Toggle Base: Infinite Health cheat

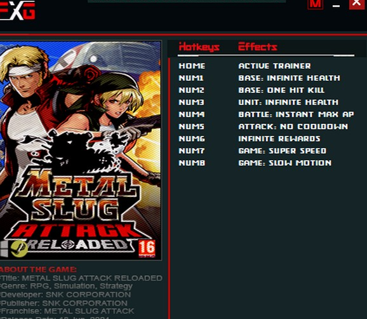(289, 78)
